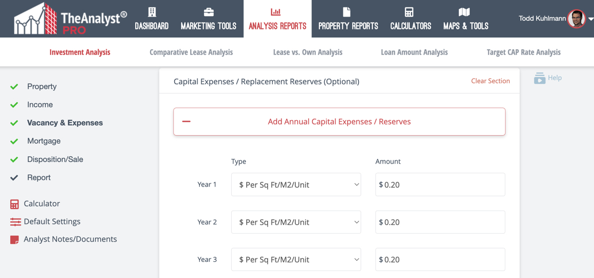Click the Default Settings sliders icon

pyautogui.click(x=15, y=222)
